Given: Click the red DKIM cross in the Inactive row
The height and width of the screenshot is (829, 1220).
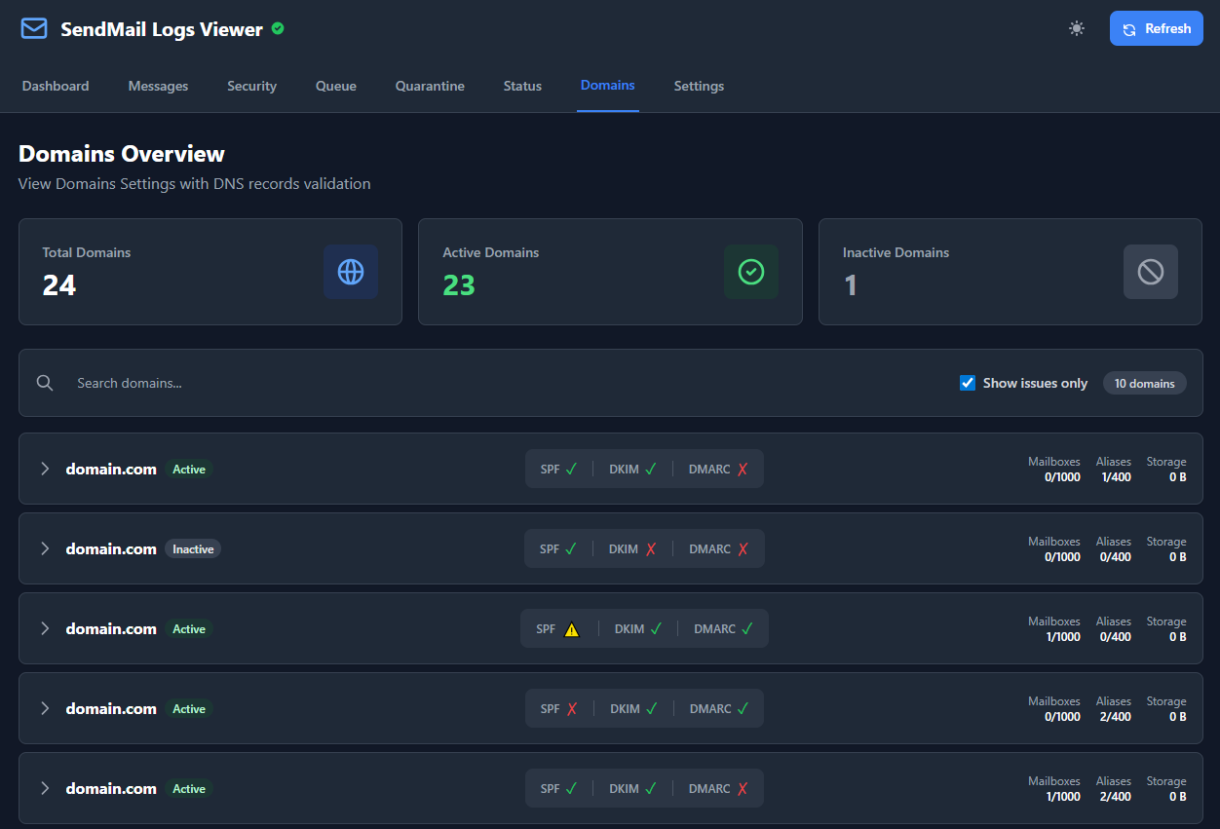Looking at the screenshot, I should tap(651, 549).
